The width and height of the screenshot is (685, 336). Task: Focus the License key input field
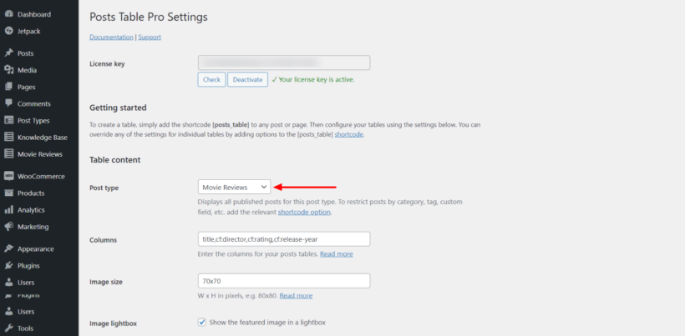tap(284, 63)
